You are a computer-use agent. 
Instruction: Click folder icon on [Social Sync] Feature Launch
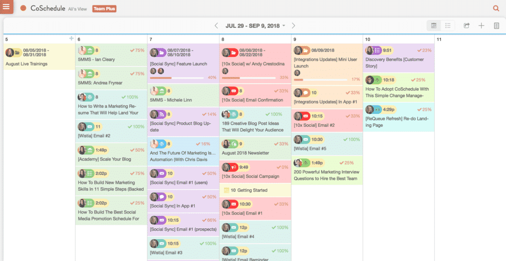tap(162, 52)
